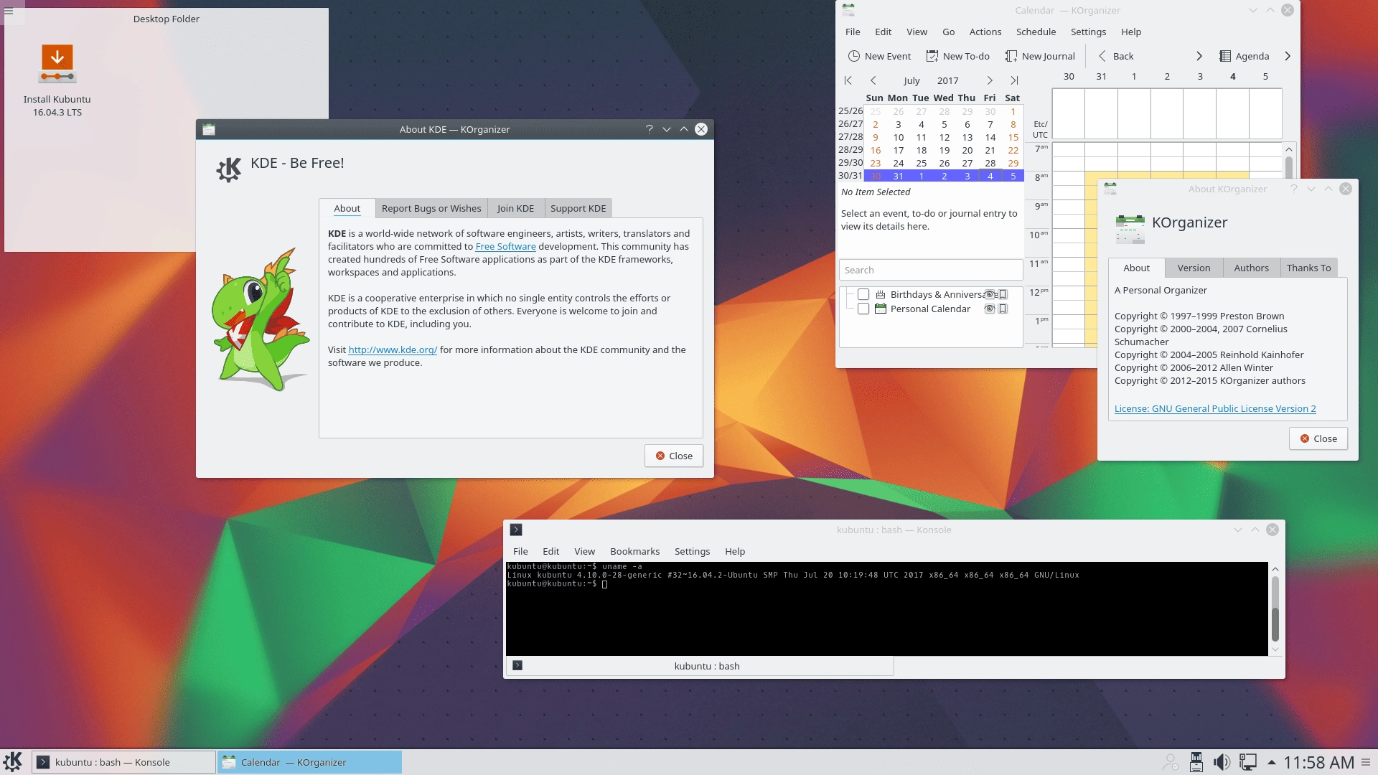Click the kubuntu : bash tab in Konsole
The image size is (1378, 775).
700,666
